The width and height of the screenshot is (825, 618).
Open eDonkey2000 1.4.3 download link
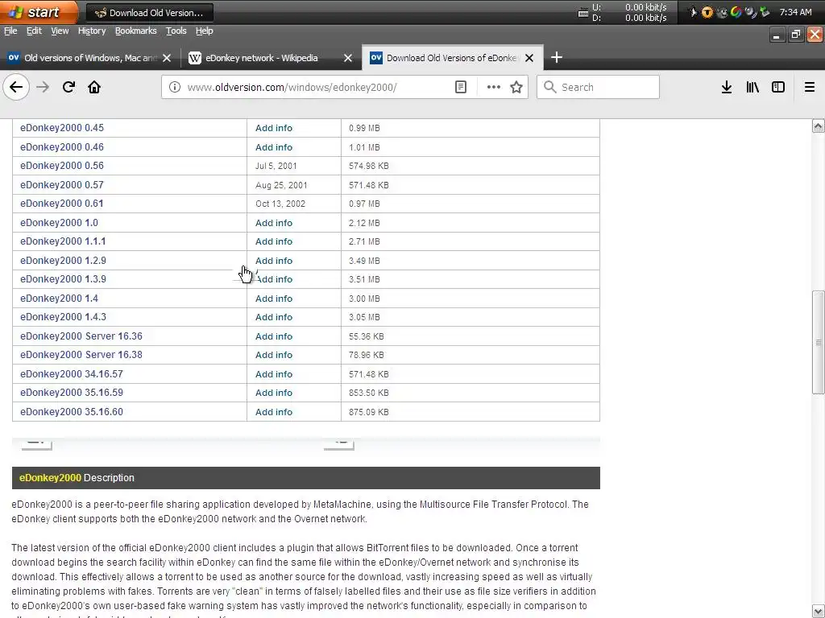63,317
